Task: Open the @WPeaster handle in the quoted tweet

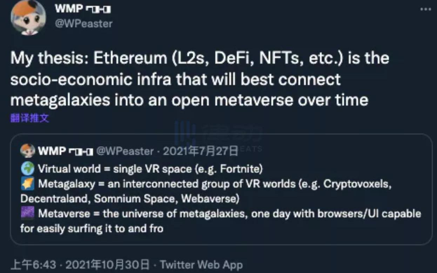Action: coord(125,151)
